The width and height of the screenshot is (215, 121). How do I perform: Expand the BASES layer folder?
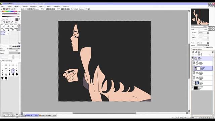click(x=197, y=78)
